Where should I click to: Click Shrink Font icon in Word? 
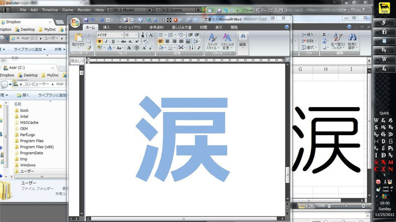pos(151,48)
